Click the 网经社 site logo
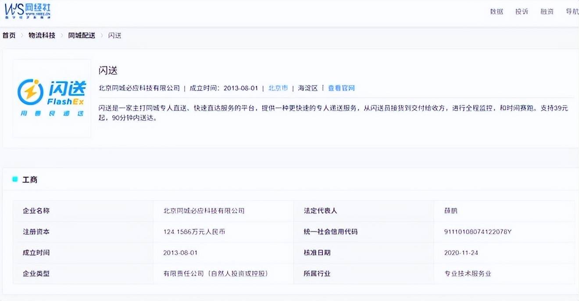The height and width of the screenshot is (301, 579). click(x=28, y=11)
